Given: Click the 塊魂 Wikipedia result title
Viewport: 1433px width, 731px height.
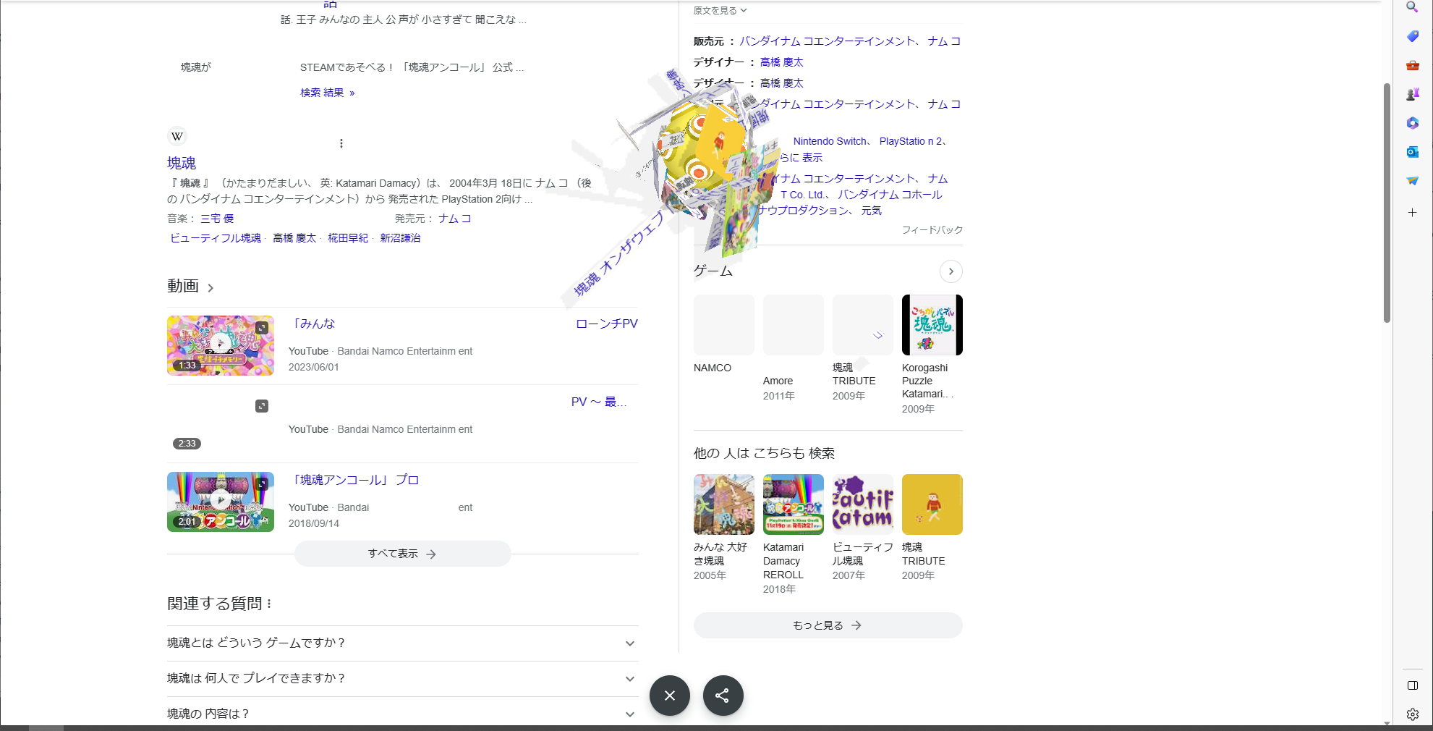Looking at the screenshot, I should pyautogui.click(x=182, y=163).
